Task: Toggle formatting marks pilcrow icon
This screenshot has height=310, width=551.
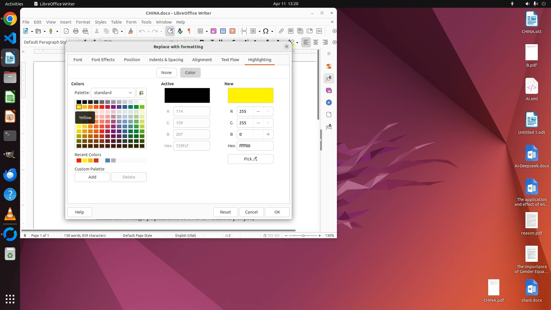Action: point(189,31)
